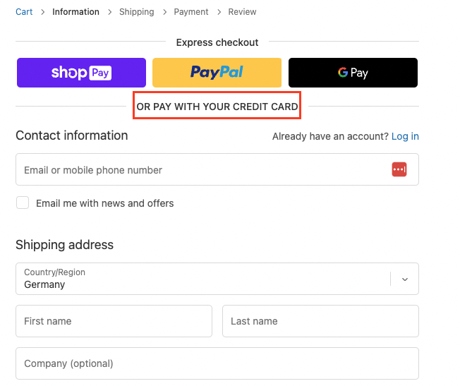Click the red password manager icon

[399, 169]
